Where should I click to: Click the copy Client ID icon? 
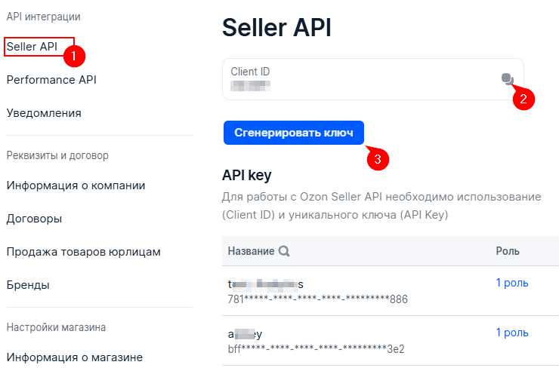(x=507, y=79)
